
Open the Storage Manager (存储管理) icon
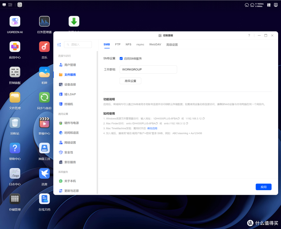(15, 199)
